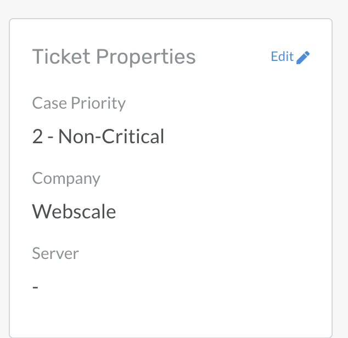Screen dimensions: 348x338
Task: Click the hyphen in "2 - Non-Critical"
Action: [x=50, y=137]
